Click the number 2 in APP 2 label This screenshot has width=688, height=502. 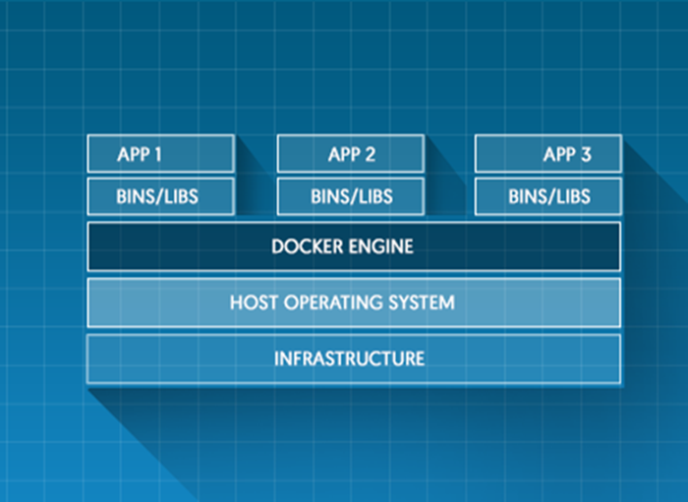(x=370, y=154)
